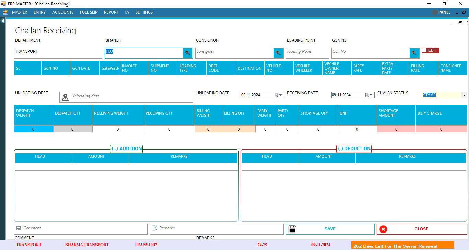
Task: Click the BILLING RATE column header
Action: pos(424,68)
